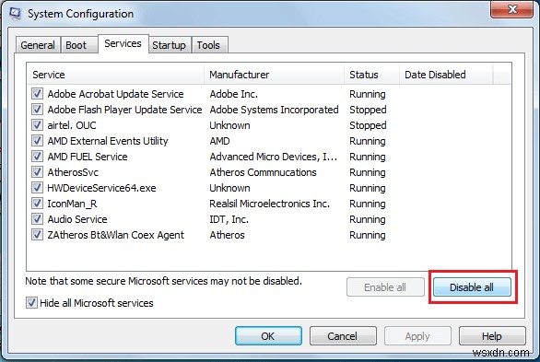Go to the Startup tab
The width and height of the screenshot is (540, 362).
click(169, 45)
